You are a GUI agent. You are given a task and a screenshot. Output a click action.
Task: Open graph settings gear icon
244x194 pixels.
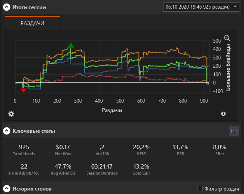(x=11, y=114)
